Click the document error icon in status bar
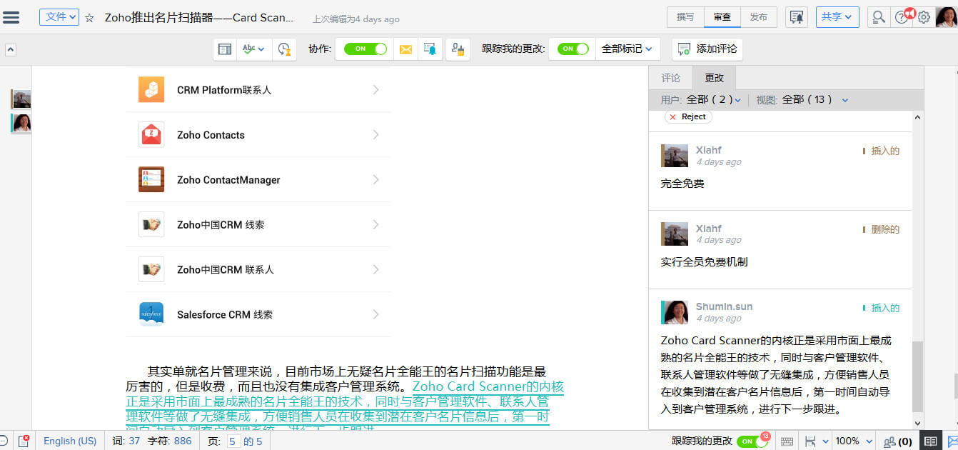Screen dimensions: 958x450 click(24, 441)
